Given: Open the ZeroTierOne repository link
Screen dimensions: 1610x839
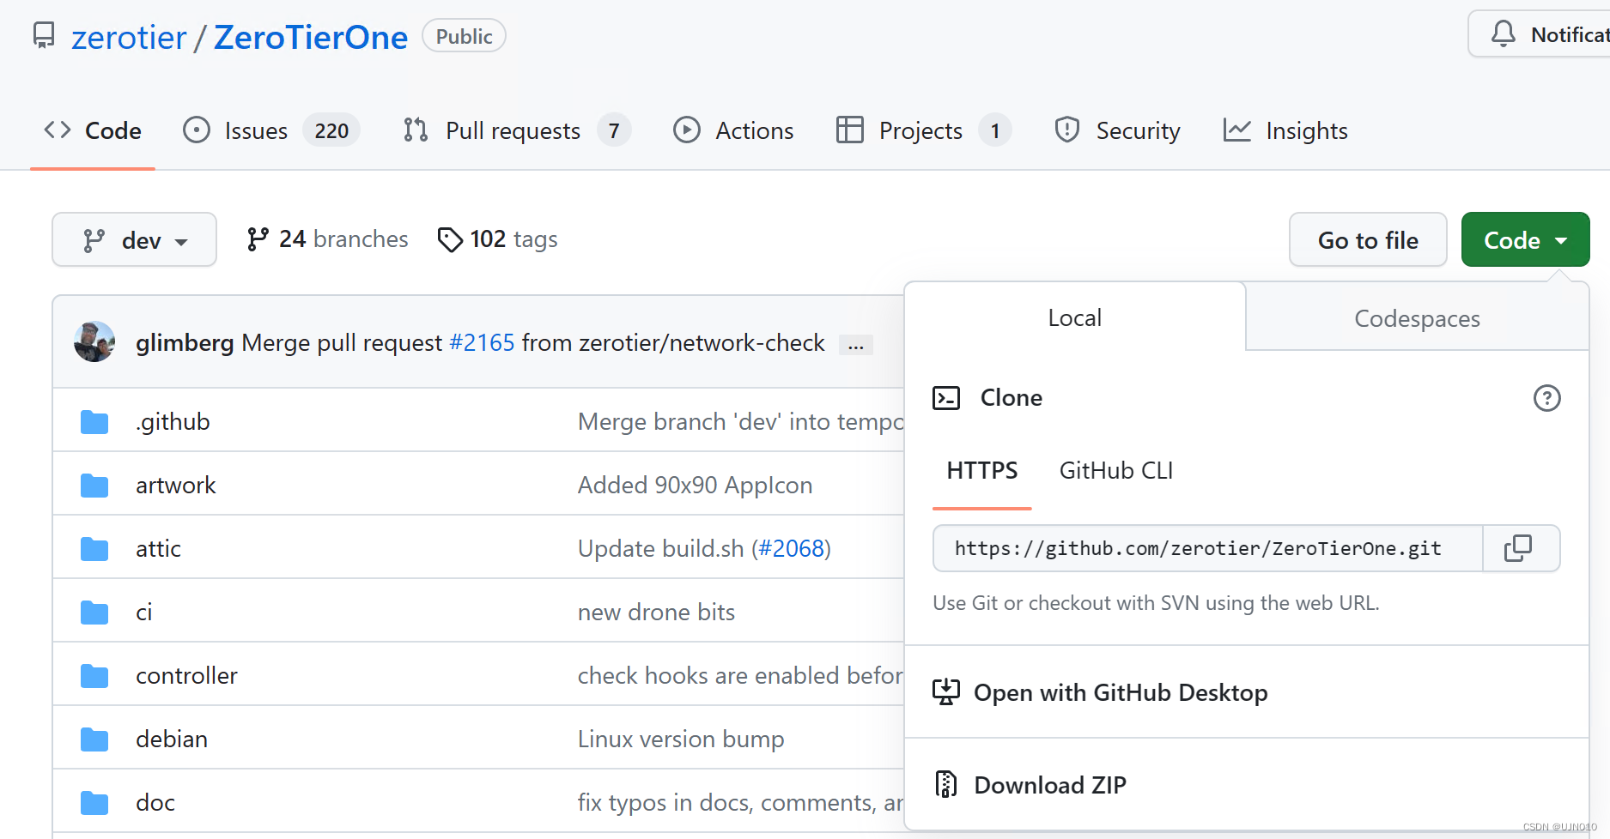Looking at the screenshot, I should point(311,37).
